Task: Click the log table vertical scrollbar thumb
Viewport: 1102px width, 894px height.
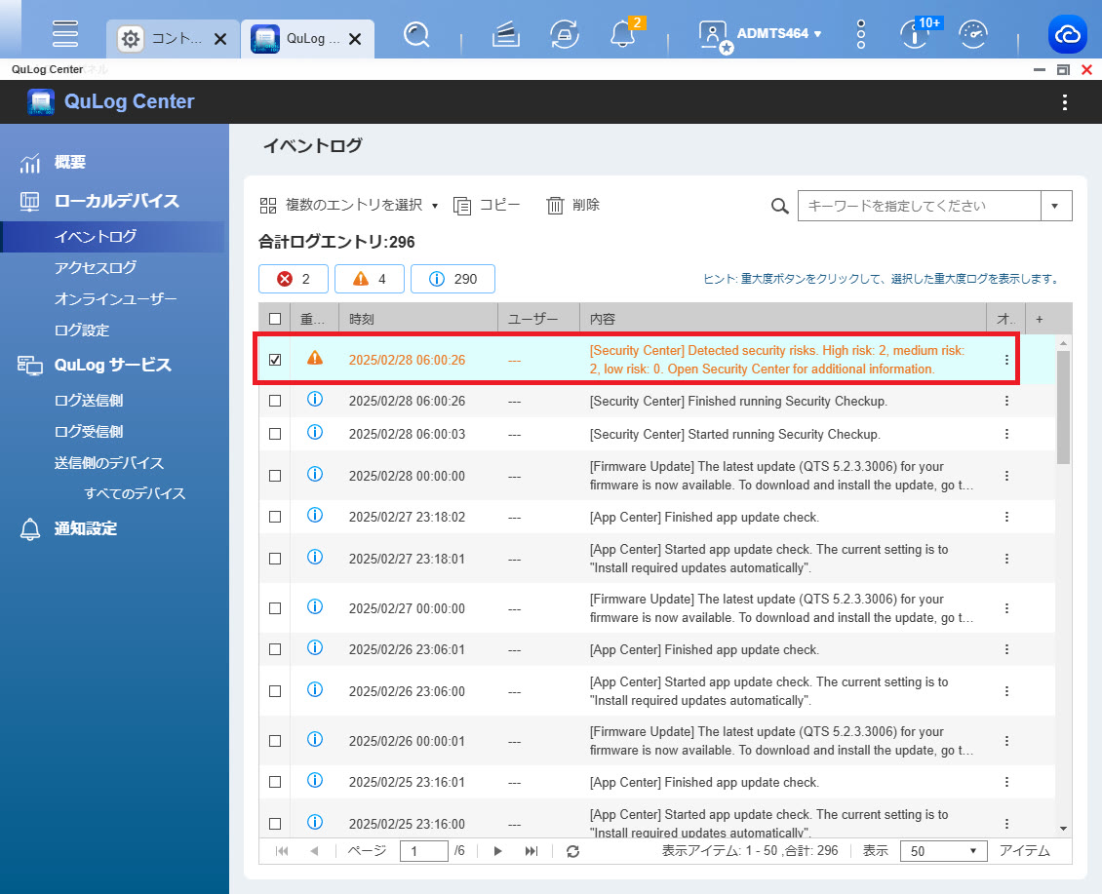Action: [x=1063, y=407]
